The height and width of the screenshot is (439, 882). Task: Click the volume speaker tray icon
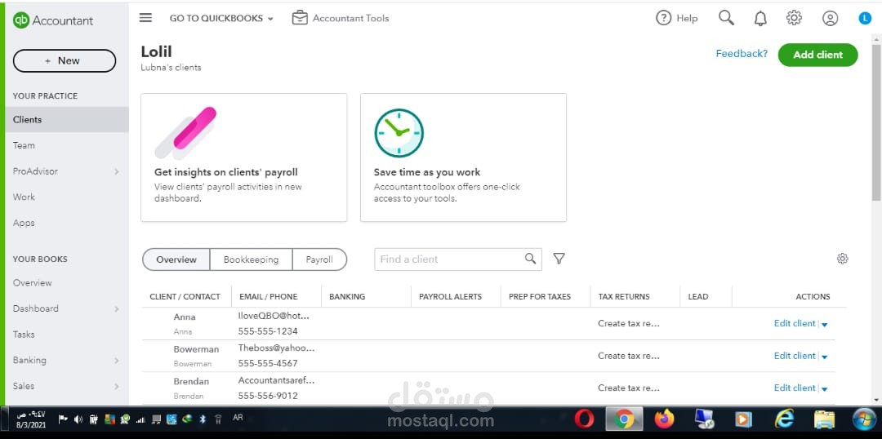tap(78, 419)
